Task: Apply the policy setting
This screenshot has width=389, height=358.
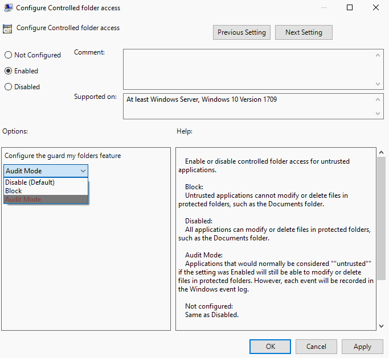Action: pos(362,347)
